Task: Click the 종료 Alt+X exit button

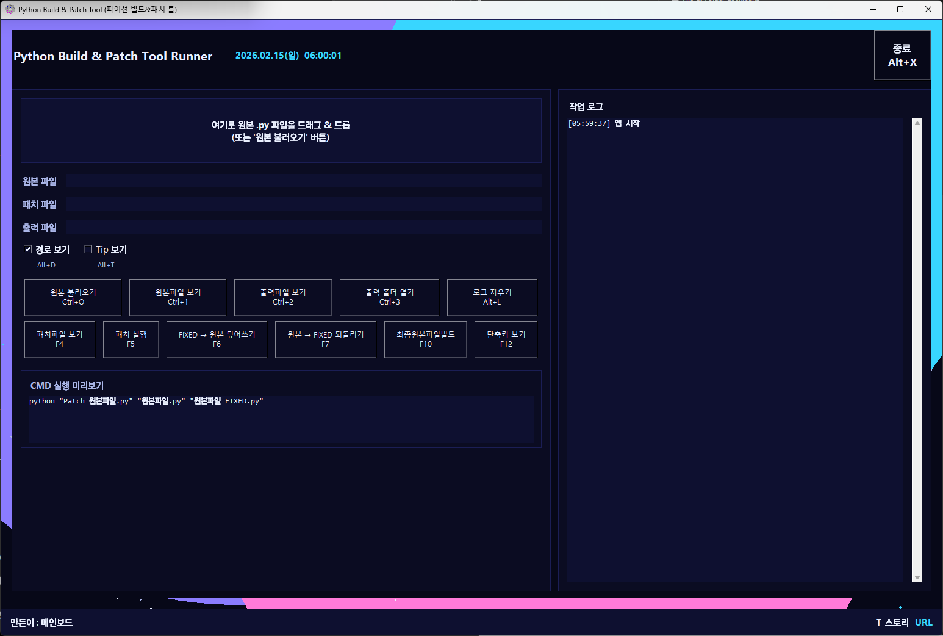Action: [902, 55]
